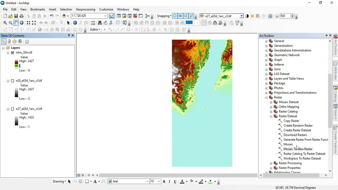Screen dimensions: 338x190
Task: Enable the n27_e034_1arc_v3.tif layer
Action: (12, 109)
